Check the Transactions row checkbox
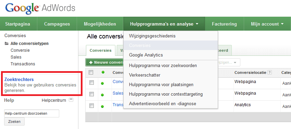This screenshot has height=129, width=291. [x=92, y=106]
